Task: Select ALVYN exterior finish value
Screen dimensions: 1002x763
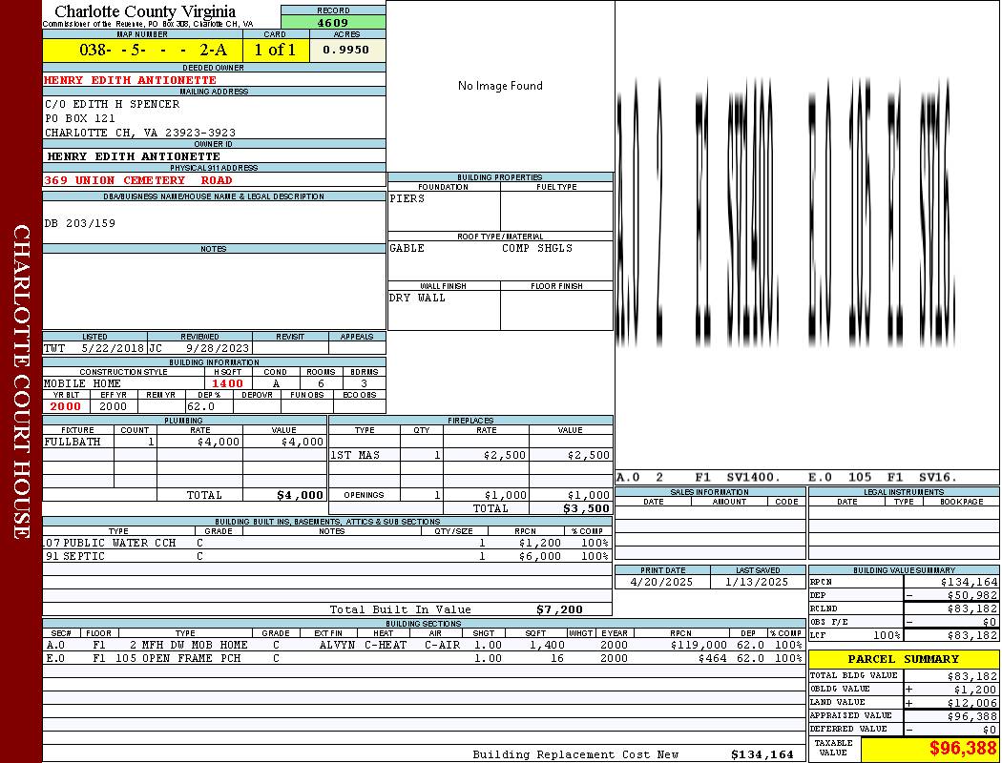Action: (x=337, y=645)
